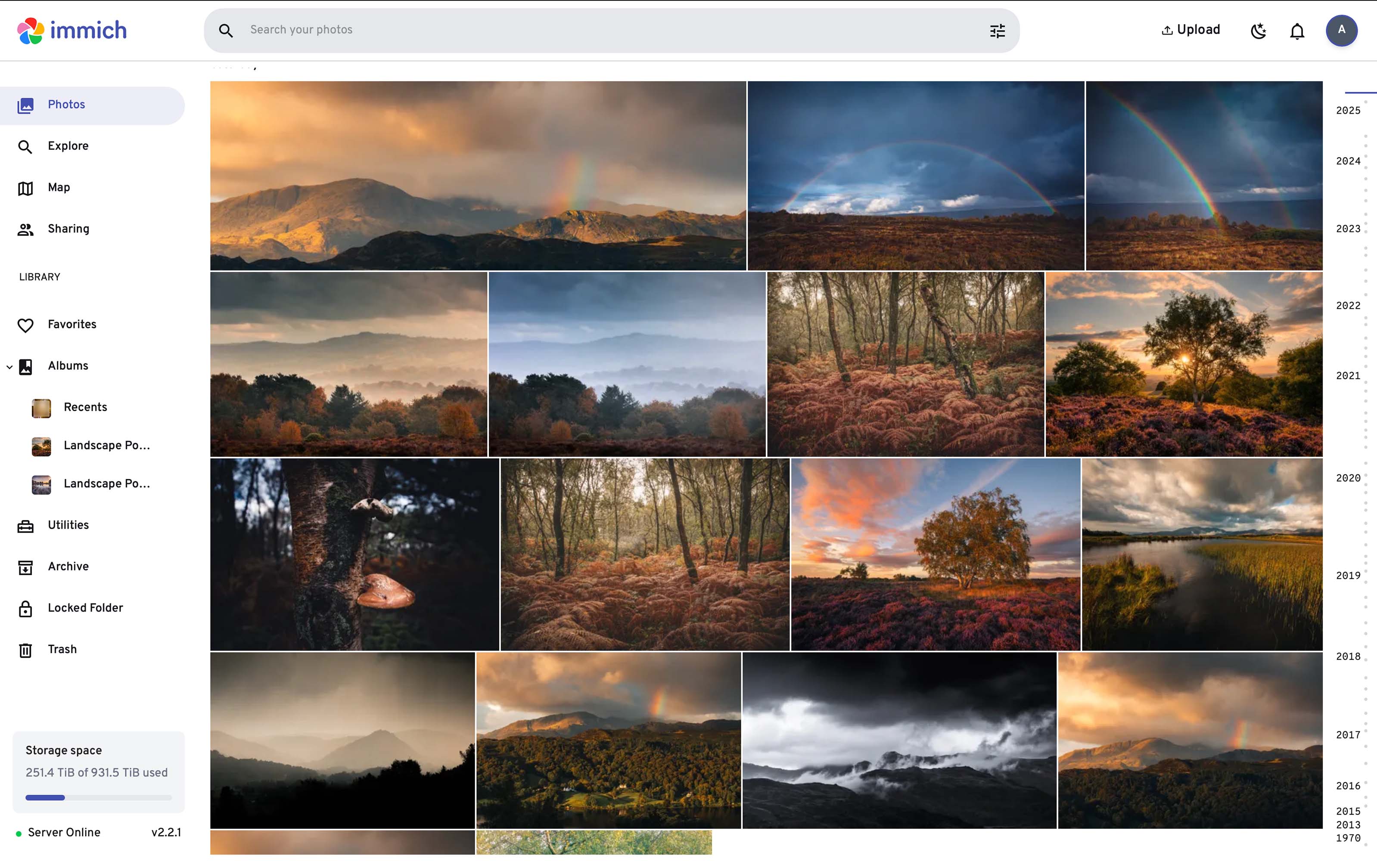Click the Upload button
This screenshot has width=1377, height=861.
pyautogui.click(x=1190, y=30)
